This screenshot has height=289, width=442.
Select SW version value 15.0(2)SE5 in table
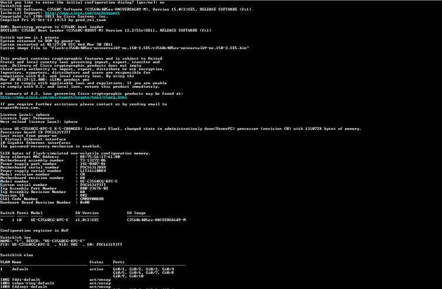pos(87,220)
